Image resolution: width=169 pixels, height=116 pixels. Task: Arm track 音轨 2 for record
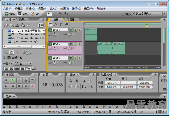pos(80,44)
